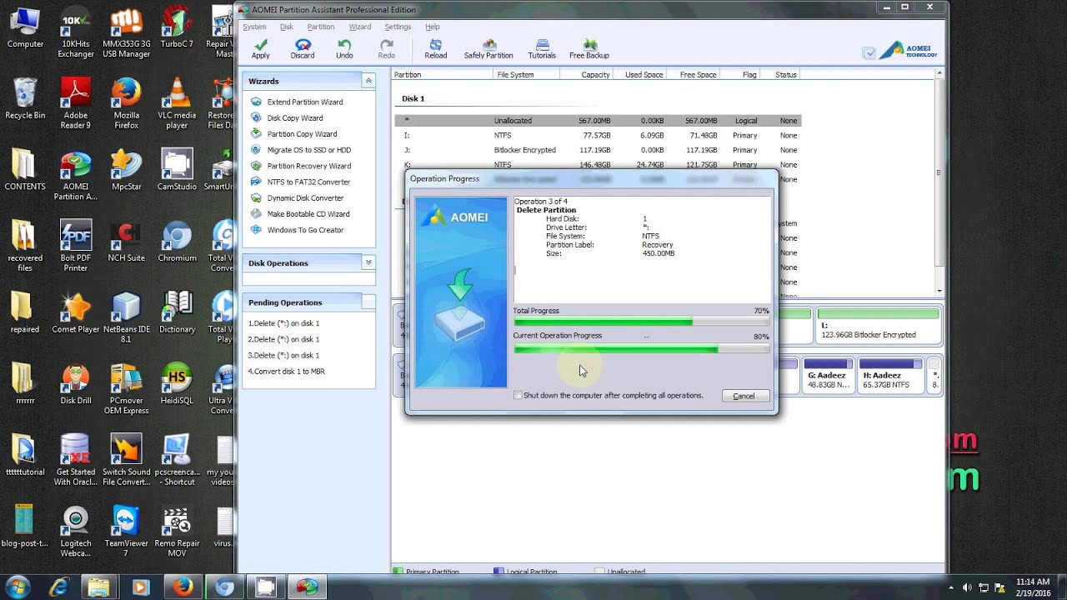The height and width of the screenshot is (600, 1067).
Task: Click the Undo arrow icon
Action: coord(344,48)
